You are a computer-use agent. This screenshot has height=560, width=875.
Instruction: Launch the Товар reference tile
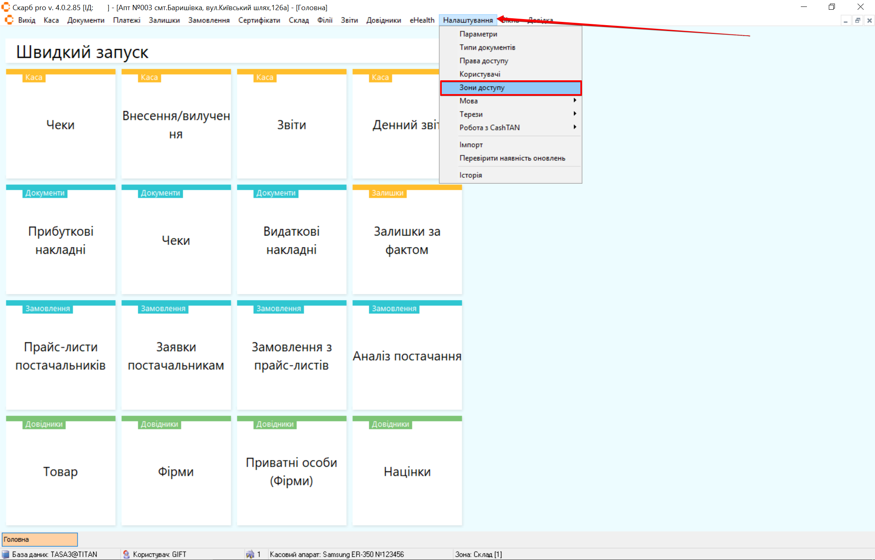(61, 471)
